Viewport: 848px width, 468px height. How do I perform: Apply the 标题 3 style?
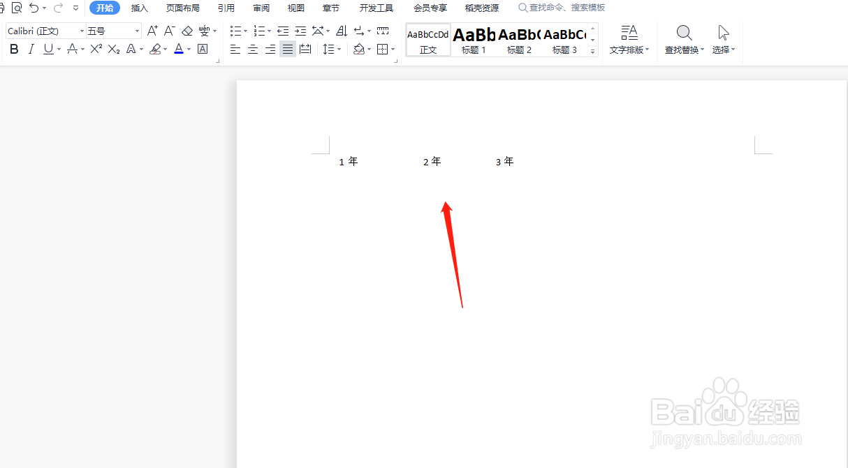pyautogui.click(x=564, y=40)
